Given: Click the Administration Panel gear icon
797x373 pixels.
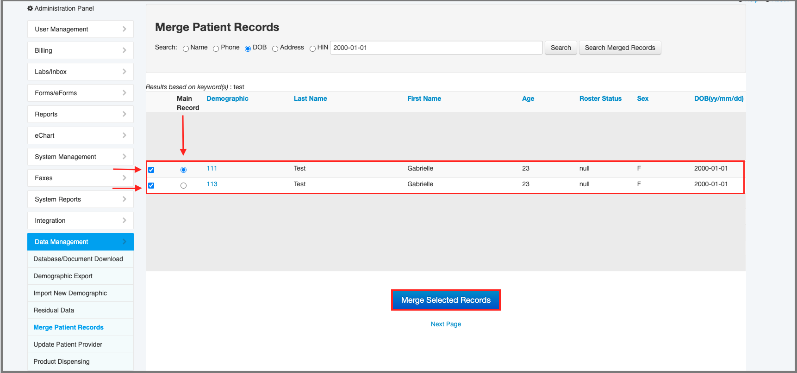Looking at the screenshot, I should tap(30, 8).
